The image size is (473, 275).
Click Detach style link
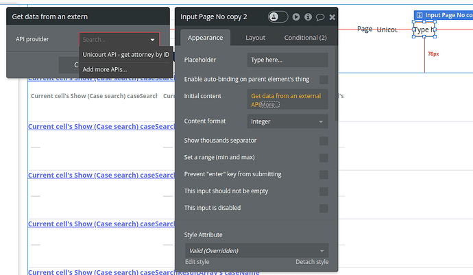[x=312, y=262]
